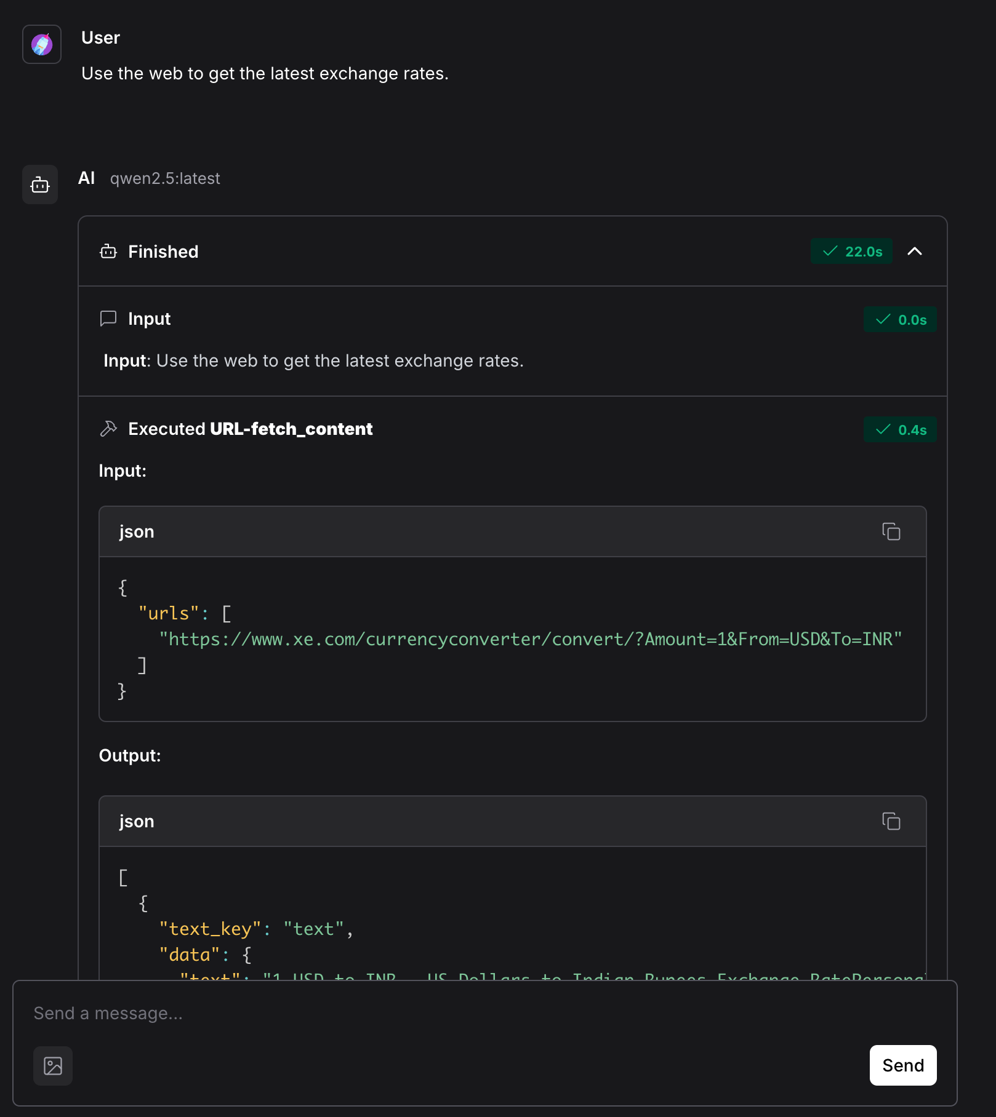Copy the output JSON code block
Viewport: 996px width, 1117px height.
(891, 821)
